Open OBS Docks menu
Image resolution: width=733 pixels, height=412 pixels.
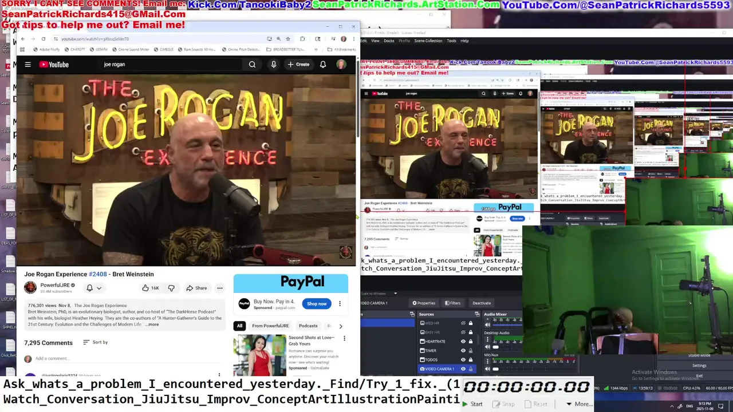click(x=389, y=41)
